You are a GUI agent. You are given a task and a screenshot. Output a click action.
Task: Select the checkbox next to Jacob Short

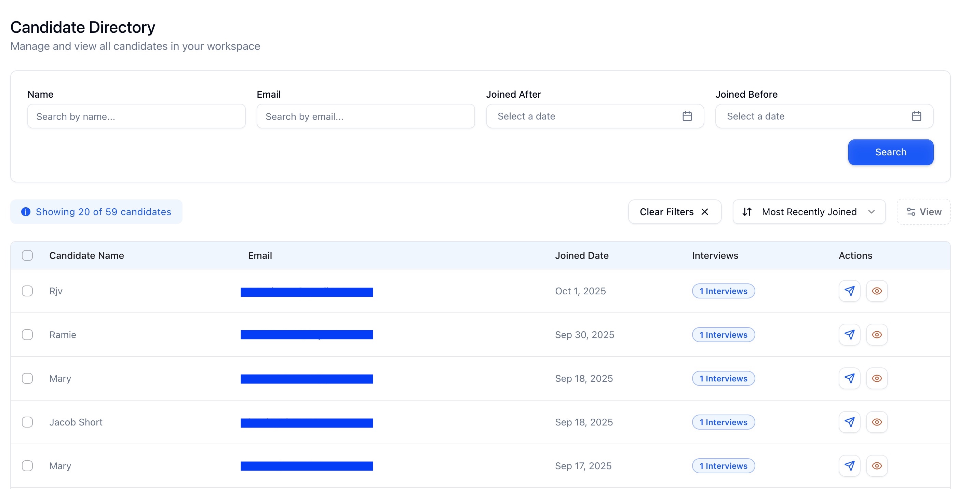click(x=27, y=422)
